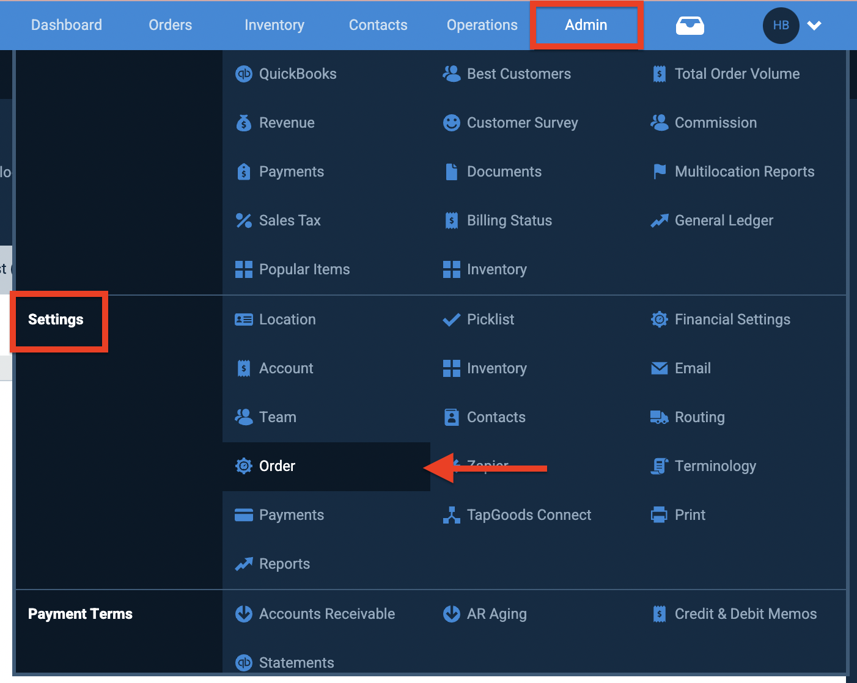Open the Inventory top menu
Screen dimensions: 857x683
(x=274, y=25)
